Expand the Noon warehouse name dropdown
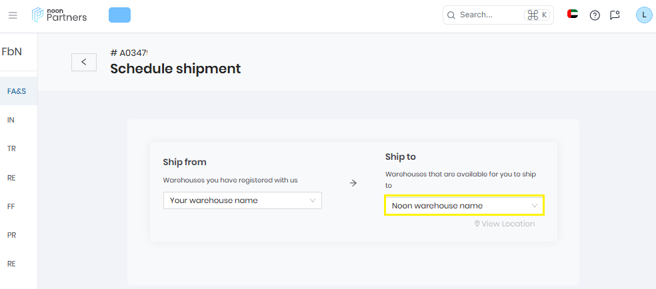Image resolution: width=656 pixels, height=289 pixels. [x=465, y=206]
